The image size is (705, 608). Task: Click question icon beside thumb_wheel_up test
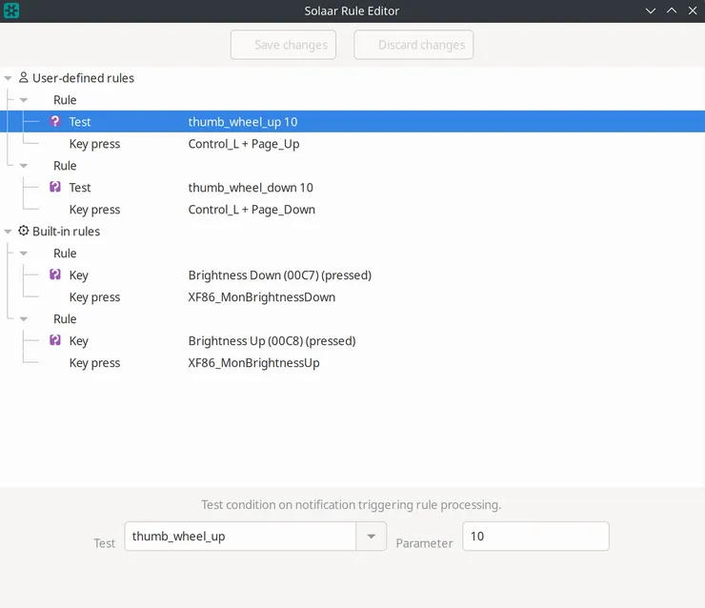click(x=55, y=121)
